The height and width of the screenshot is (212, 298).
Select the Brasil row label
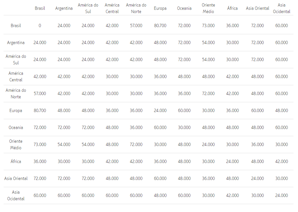[16, 25]
